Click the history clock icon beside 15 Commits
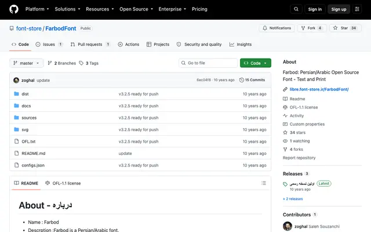This screenshot has width=371, height=232. pyautogui.click(x=242, y=80)
